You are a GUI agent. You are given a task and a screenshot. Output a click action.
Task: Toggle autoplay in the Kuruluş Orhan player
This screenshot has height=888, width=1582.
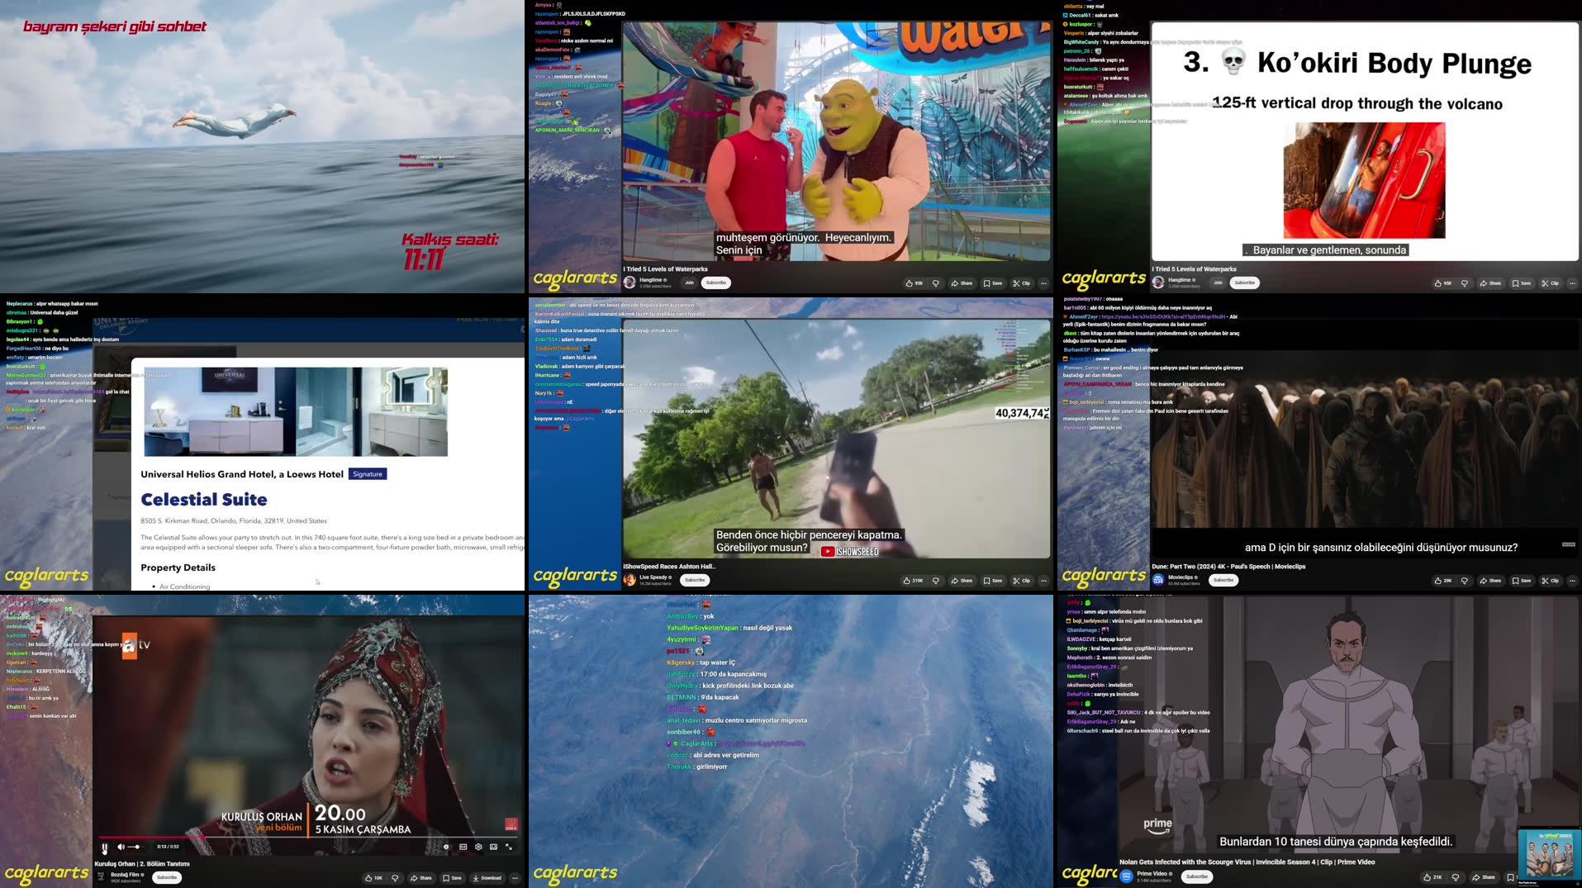click(x=446, y=847)
